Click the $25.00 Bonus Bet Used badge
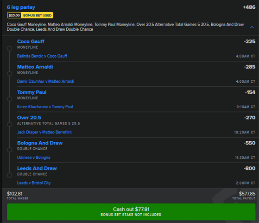This screenshot has width=259, height=223. pyautogui.click(x=30, y=15)
